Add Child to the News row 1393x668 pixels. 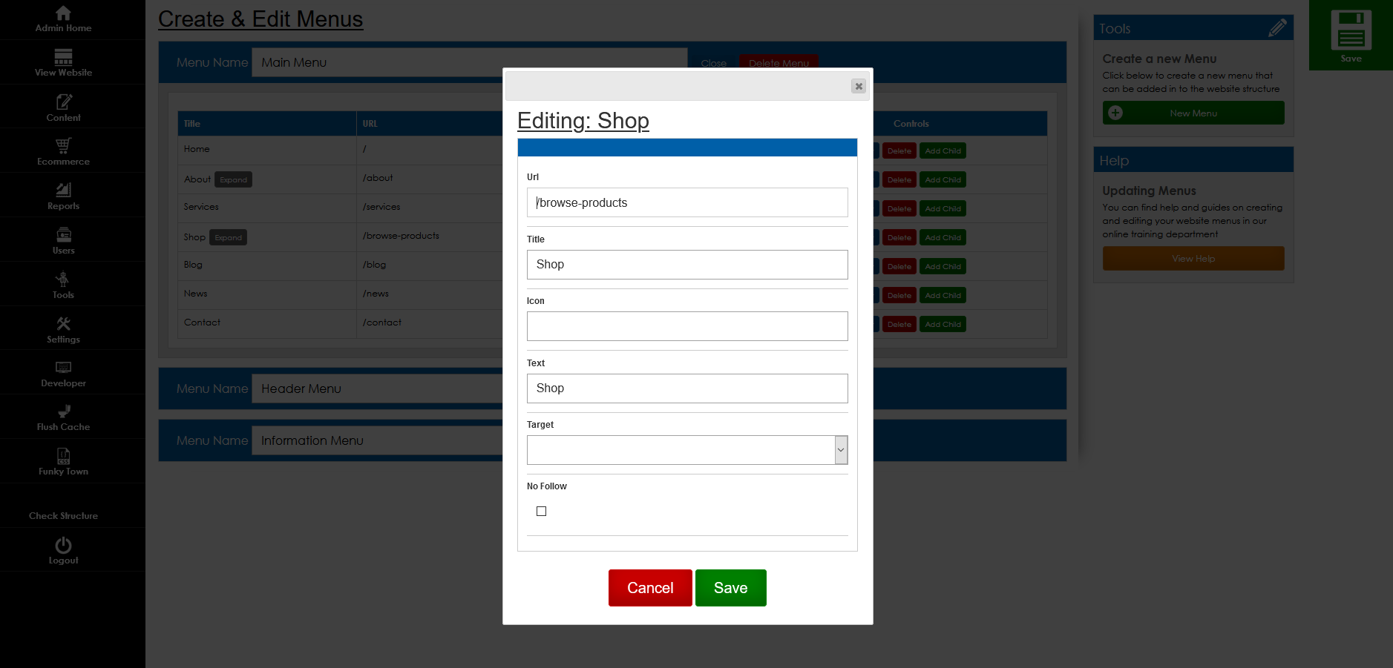943,295
